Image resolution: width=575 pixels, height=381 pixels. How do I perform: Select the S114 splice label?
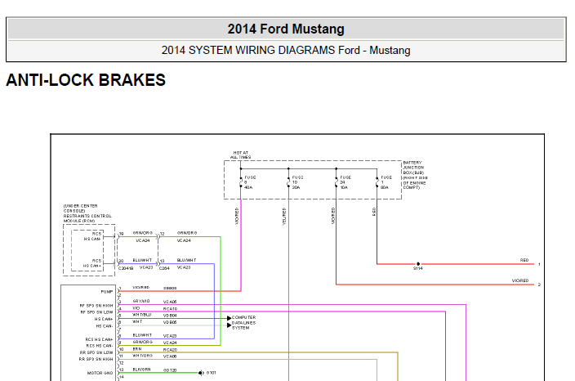tap(418, 268)
